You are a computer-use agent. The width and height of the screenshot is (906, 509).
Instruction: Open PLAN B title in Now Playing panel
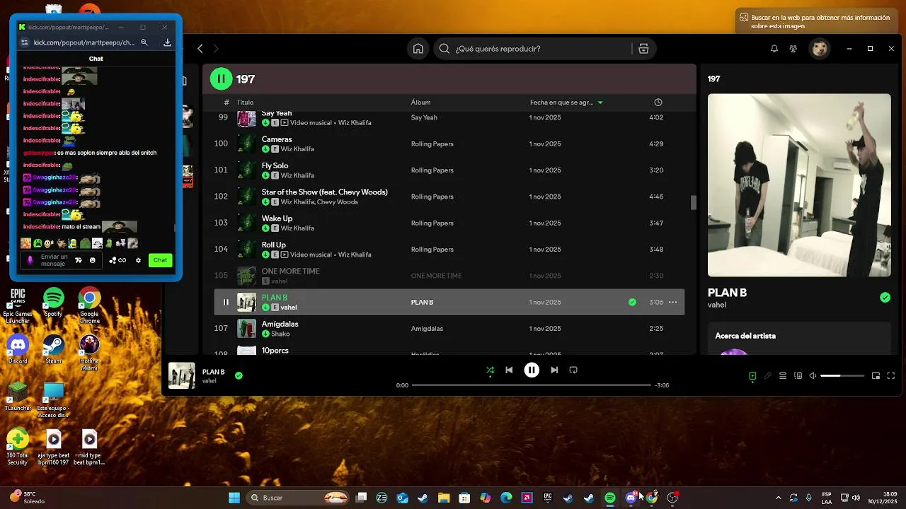click(727, 293)
